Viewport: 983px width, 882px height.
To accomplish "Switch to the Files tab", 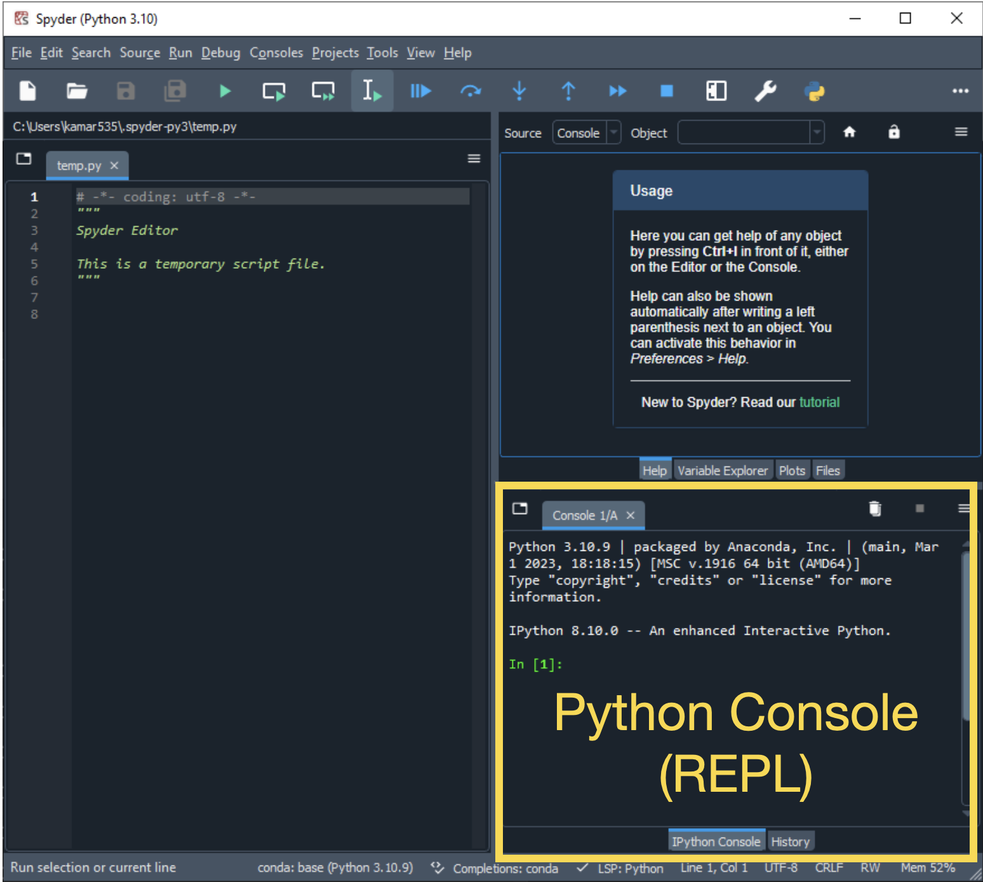I will point(827,470).
